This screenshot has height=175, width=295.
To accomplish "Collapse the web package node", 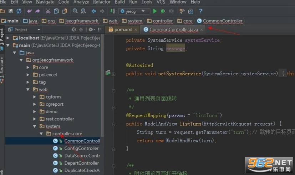I will tap(28, 90).
